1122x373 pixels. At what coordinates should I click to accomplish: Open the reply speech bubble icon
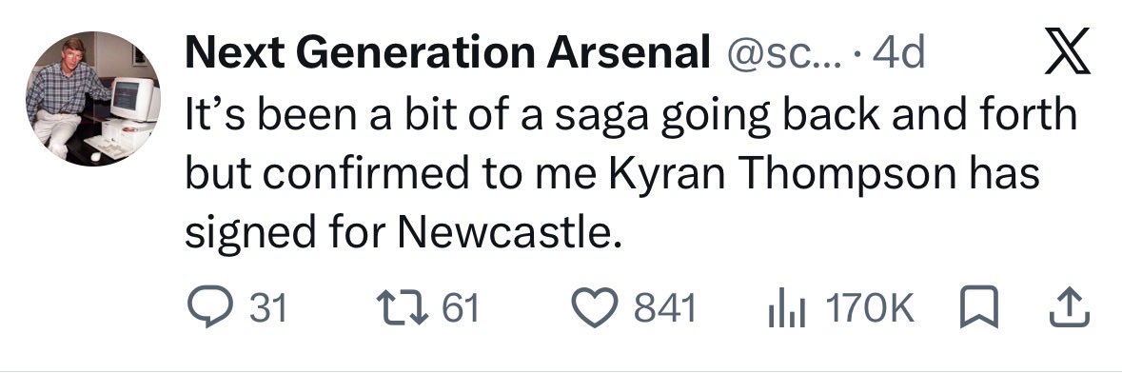click(x=207, y=307)
